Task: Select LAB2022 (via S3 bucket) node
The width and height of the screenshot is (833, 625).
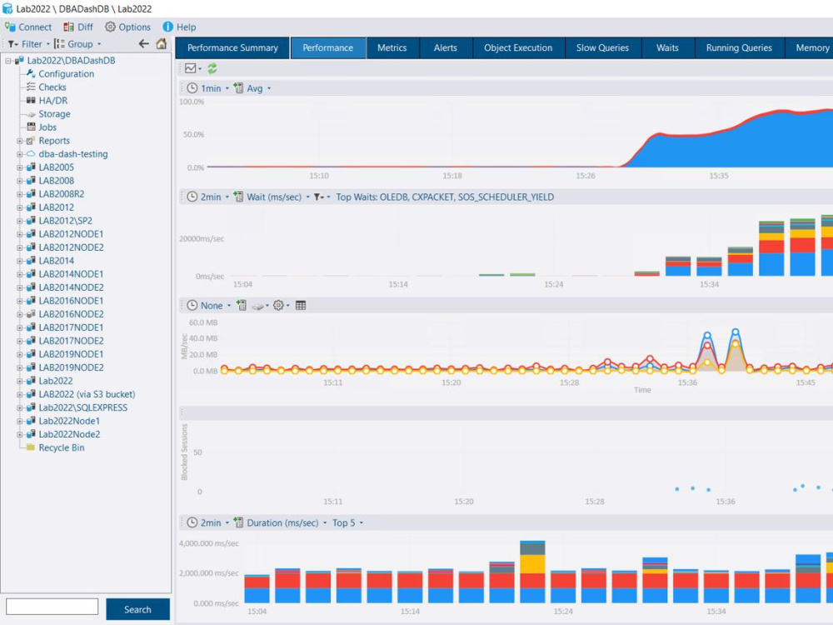Action: click(x=87, y=394)
